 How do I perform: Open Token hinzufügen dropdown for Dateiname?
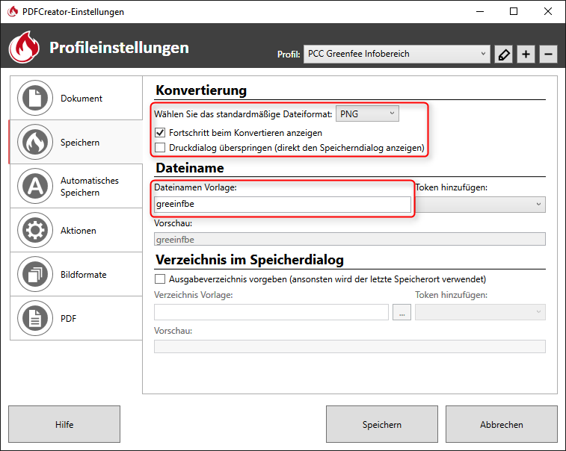point(480,204)
